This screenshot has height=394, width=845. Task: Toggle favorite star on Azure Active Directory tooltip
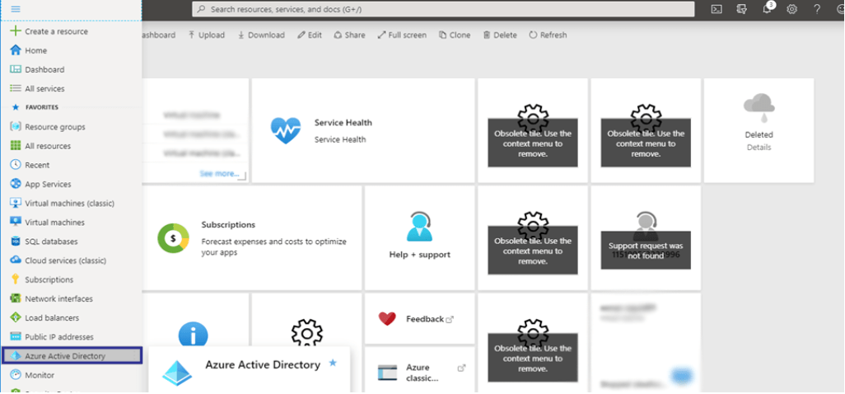(333, 364)
